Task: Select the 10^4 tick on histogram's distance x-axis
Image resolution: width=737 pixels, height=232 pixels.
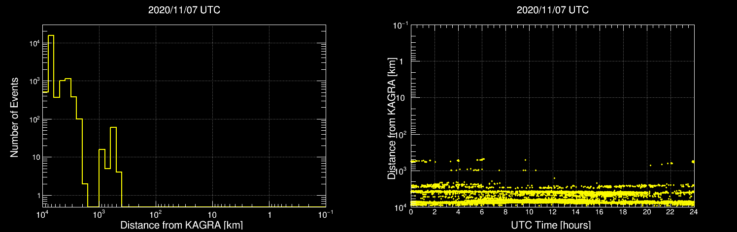Action: [43, 214]
